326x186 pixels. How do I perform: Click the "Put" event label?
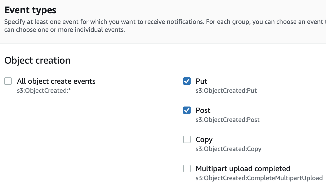click(x=201, y=81)
